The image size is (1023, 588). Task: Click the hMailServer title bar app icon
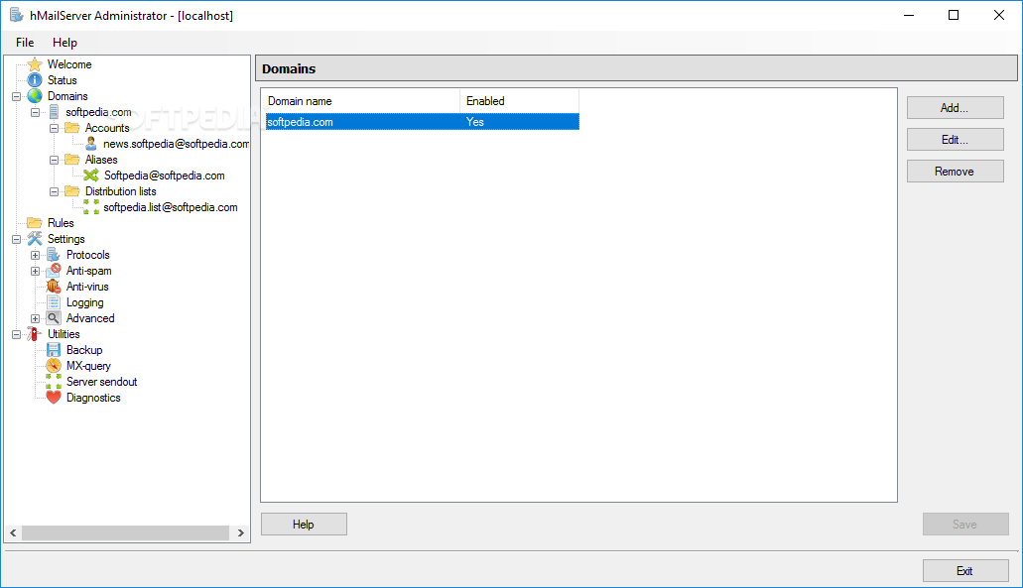[x=16, y=15]
